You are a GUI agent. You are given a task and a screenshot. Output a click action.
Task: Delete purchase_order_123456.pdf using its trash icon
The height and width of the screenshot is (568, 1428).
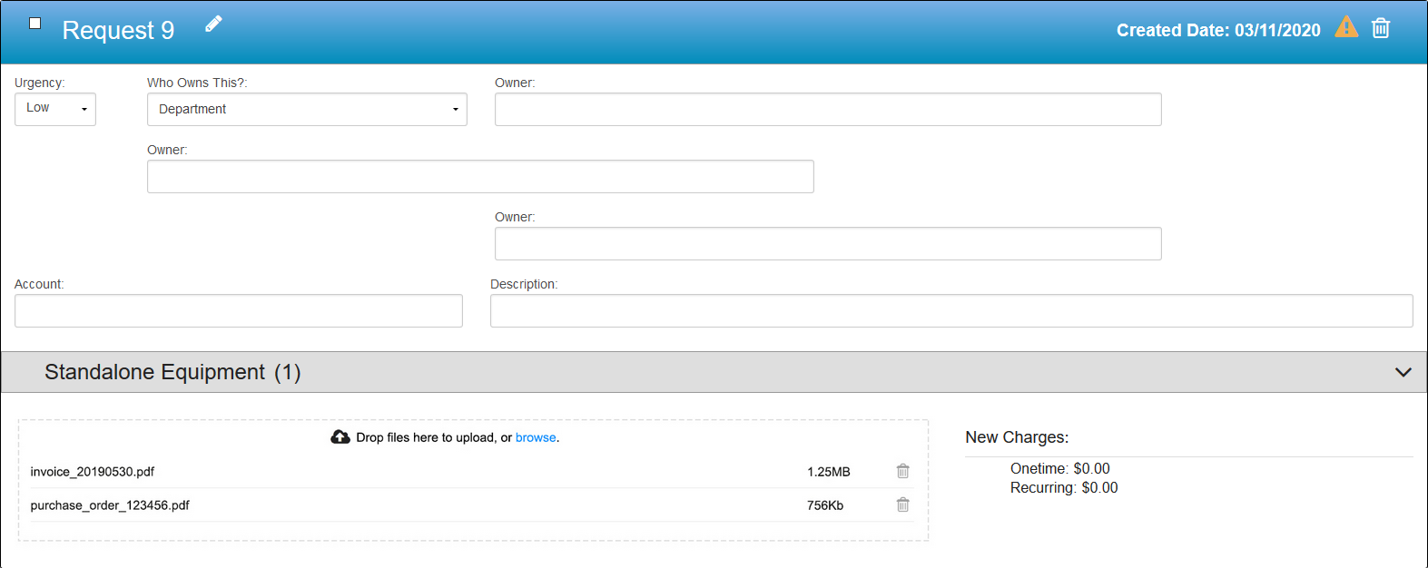click(x=902, y=504)
